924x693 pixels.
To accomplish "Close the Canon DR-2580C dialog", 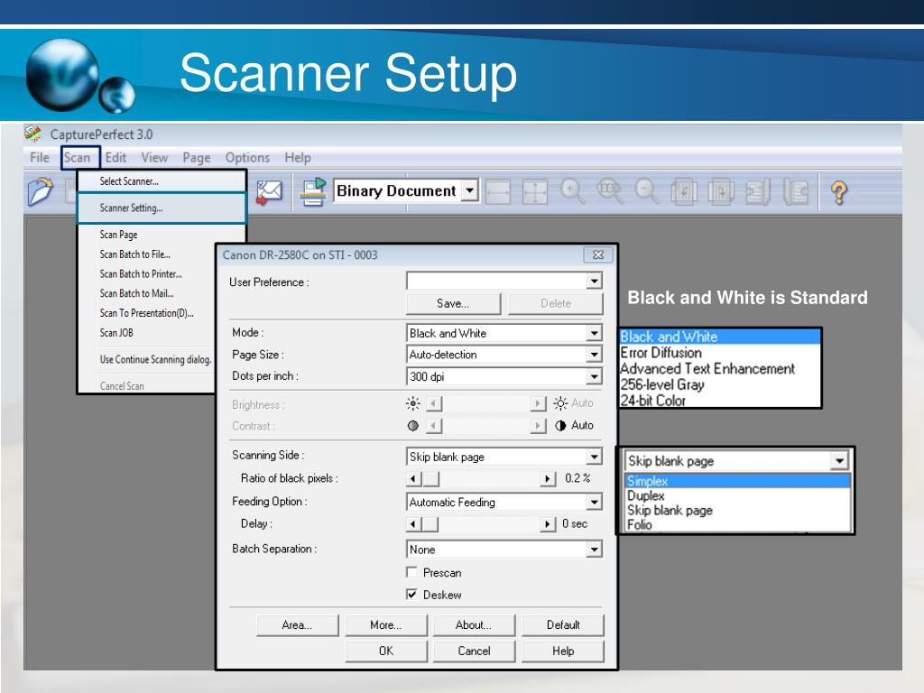I will tap(598, 254).
